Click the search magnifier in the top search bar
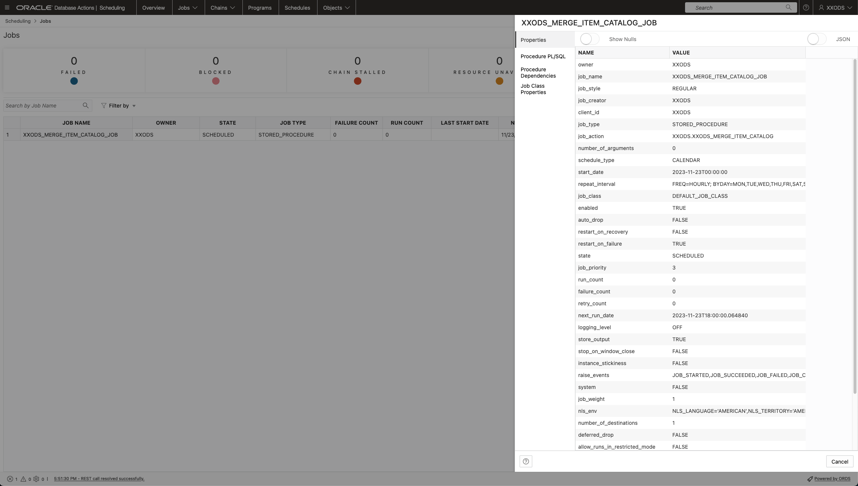Image resolution: width=858 pixels, height=486 pixels. (x=788, y=7)
